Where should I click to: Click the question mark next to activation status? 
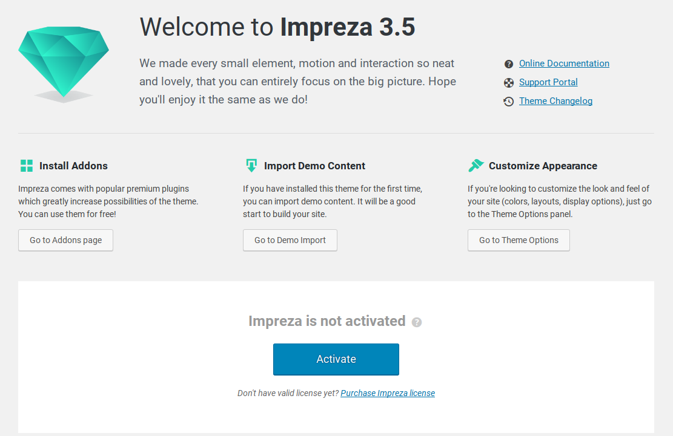(416, 322)
